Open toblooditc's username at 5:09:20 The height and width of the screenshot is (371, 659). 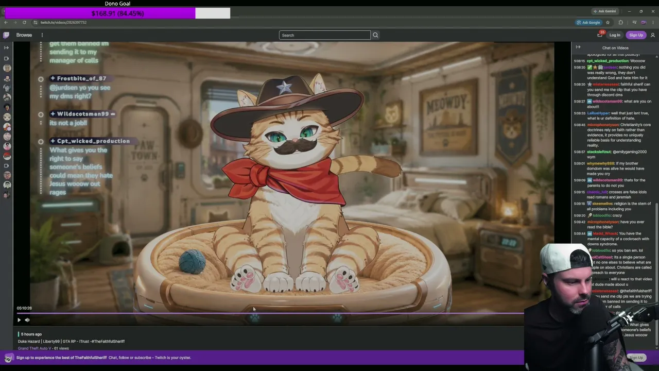pyautogui.click(x=601, y=215)
